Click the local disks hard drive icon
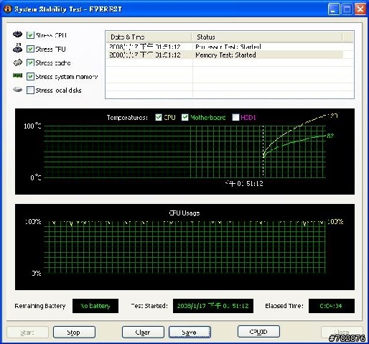 click(17, 90)
